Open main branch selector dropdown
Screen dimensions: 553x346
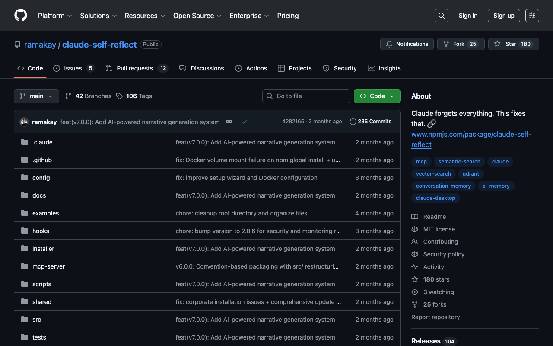point(36,96)
